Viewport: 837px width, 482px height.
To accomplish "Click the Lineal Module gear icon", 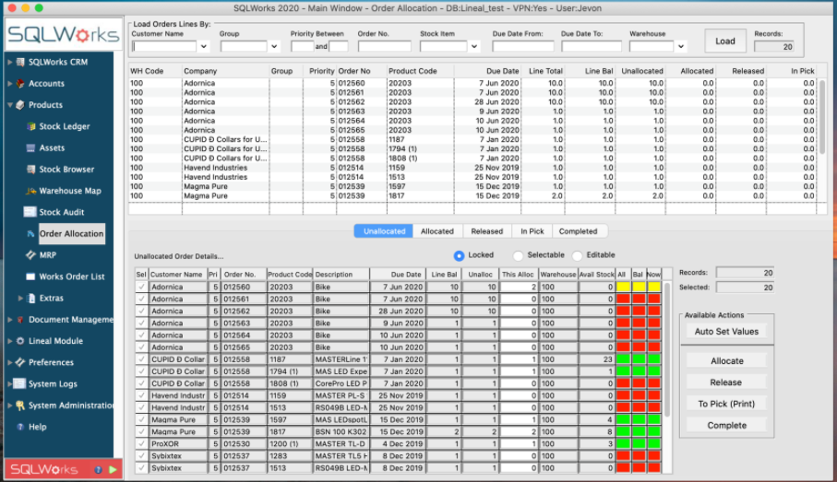I will click(20, 341).
